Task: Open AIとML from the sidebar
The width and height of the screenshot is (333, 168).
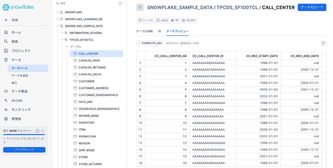Action: (17, 101)
